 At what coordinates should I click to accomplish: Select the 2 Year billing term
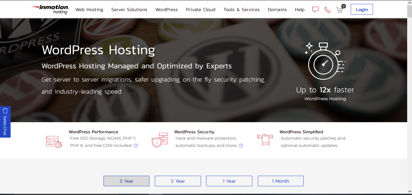pos(178,181)
